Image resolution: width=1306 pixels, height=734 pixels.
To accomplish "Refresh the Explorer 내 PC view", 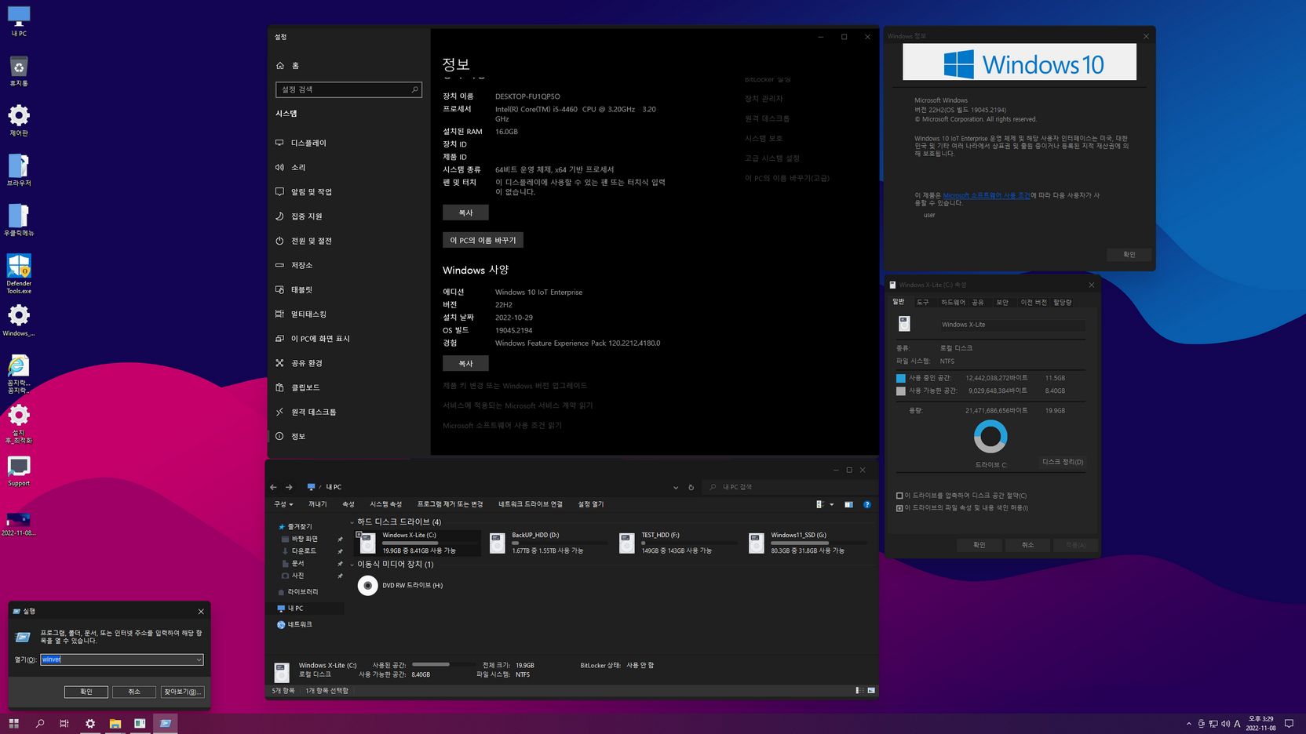I will pyautogui.click(x=691, y=487).
